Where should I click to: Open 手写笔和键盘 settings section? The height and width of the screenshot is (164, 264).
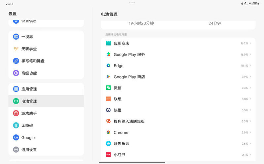[46, 61]
